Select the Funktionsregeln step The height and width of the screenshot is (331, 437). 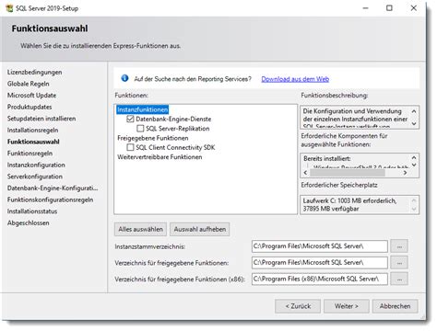(30, 154)
